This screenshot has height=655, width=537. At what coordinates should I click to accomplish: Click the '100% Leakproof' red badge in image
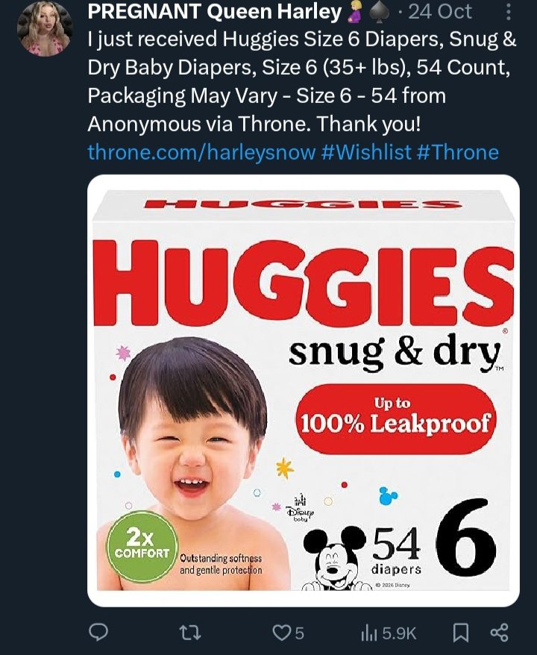click(395, 418)
